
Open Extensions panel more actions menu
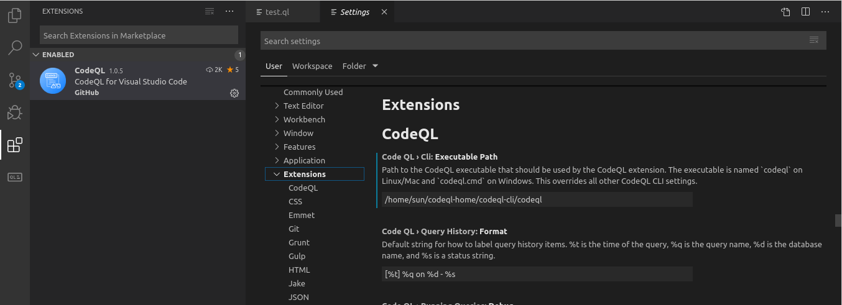229,11
